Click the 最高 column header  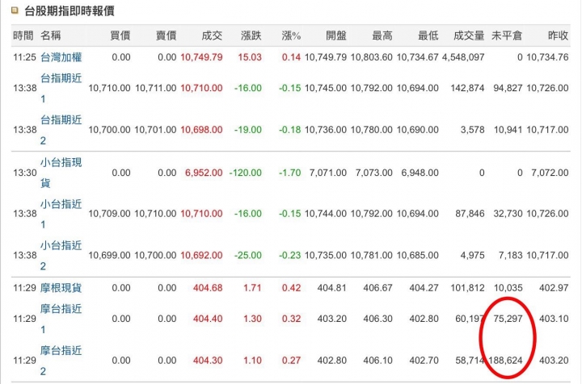(x=382, y=35)
